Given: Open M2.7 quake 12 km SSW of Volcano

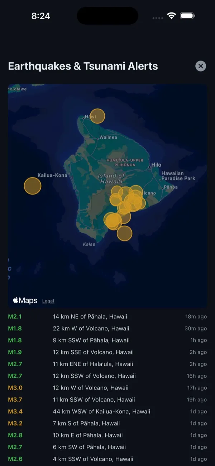Looking at the screenshot, I should click(107, 376).
